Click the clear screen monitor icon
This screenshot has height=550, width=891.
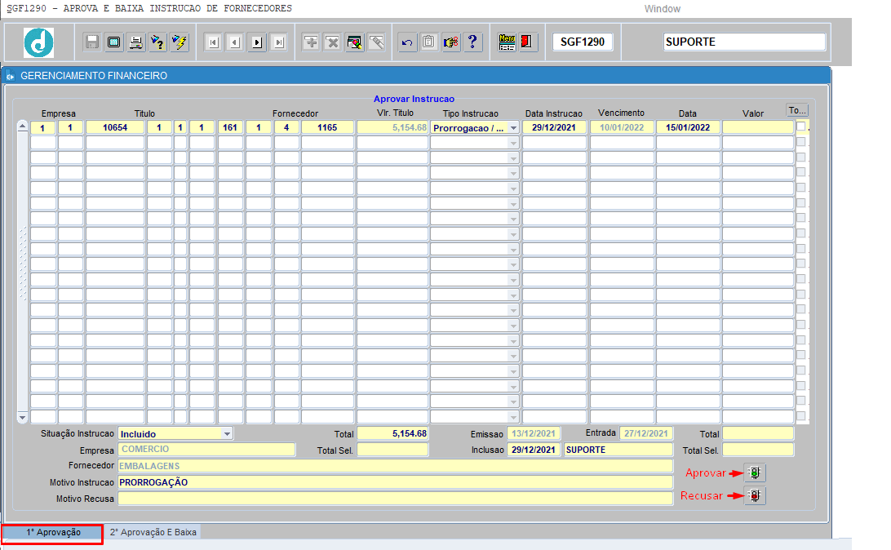pyautogui.click(x=113, y=42)
